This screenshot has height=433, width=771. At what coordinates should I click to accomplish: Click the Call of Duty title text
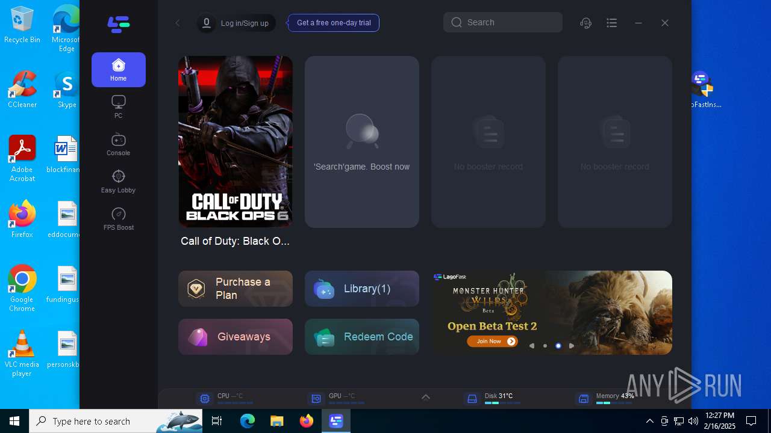point(236,241)
